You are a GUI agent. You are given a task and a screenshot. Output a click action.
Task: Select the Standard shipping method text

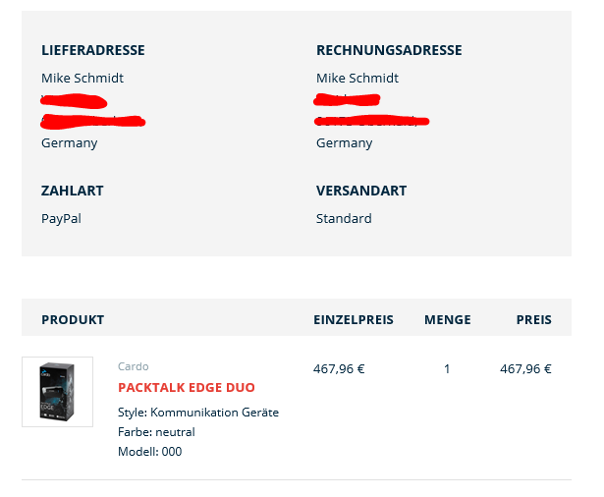[344, 218]
